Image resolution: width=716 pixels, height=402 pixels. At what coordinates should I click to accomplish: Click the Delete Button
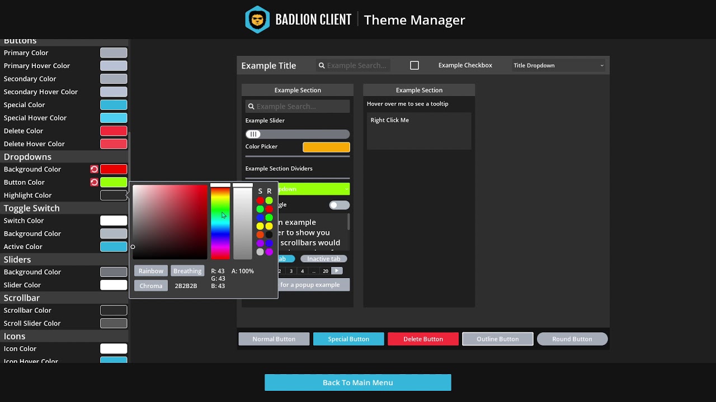423,339
